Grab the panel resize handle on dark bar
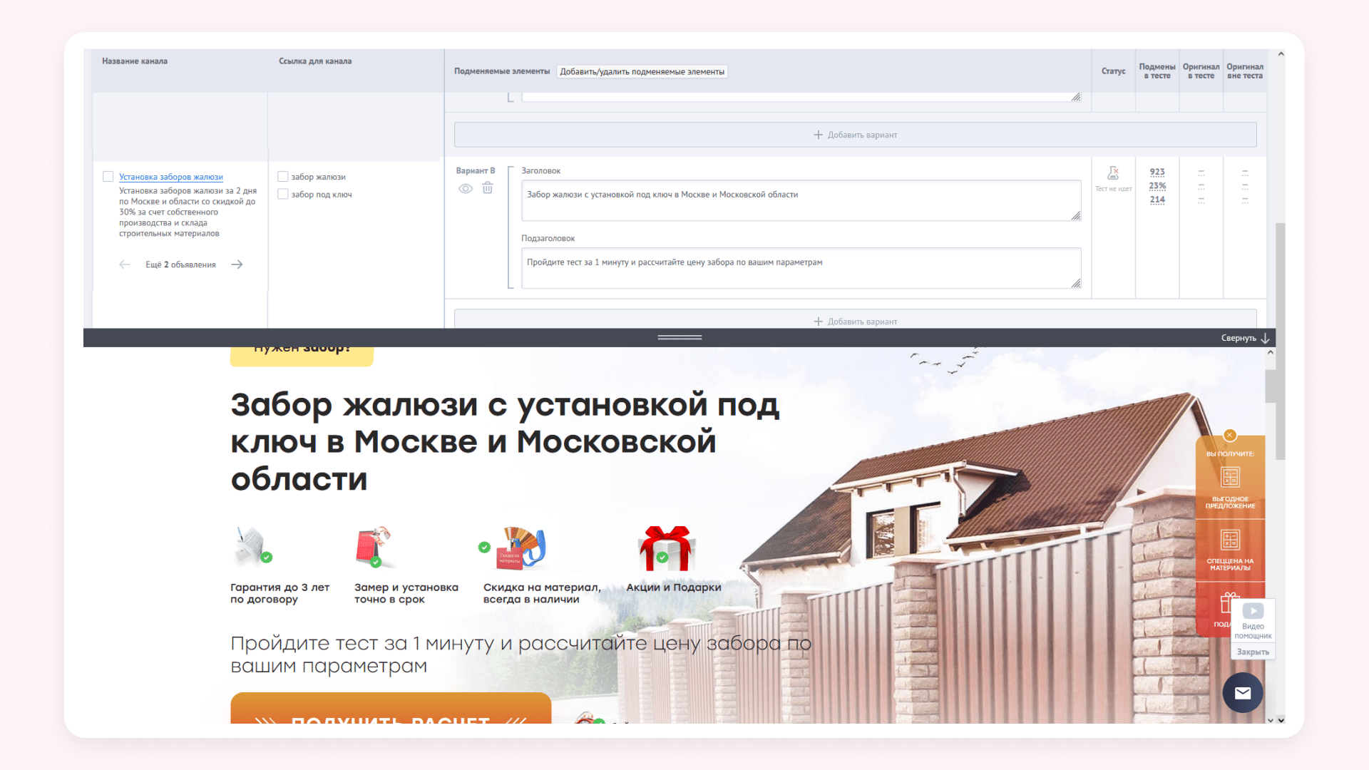 pyautogui.click(x=680, y=337)
